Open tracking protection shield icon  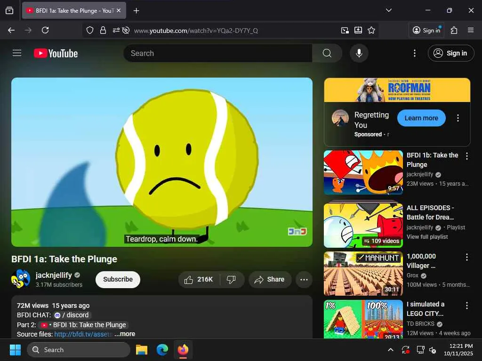click(90, 30)
